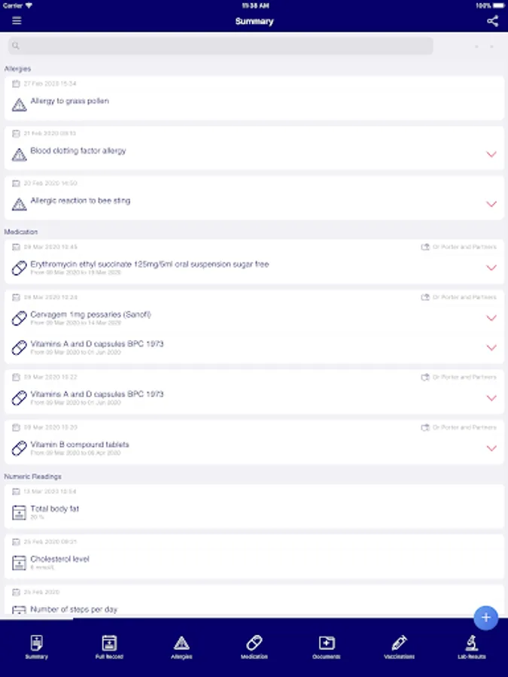This screenshot has height=677, width=508.
Task: Click the search field
Action: click(221, 46)
